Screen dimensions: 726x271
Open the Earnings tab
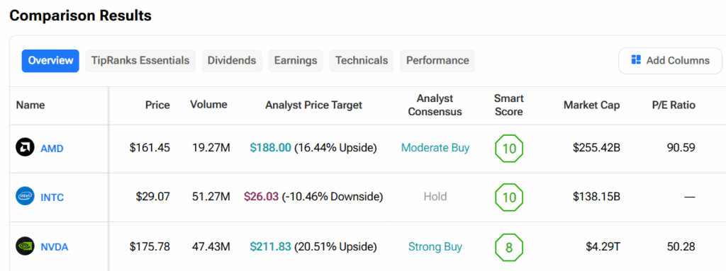coord(296,61)
